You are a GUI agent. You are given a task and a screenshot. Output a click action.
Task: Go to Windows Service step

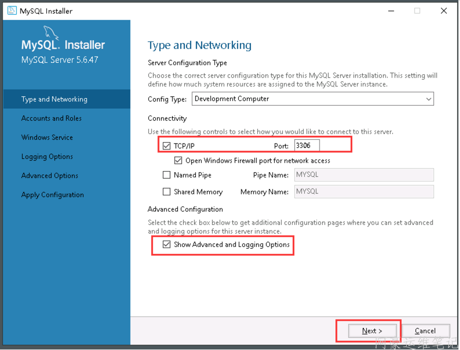(x=47, y=137)
